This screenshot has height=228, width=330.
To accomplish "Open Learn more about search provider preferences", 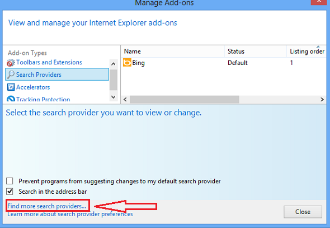I will [x=70, y=214].
